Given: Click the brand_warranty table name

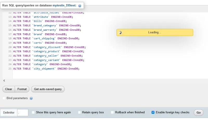Looking at the screenshot, I should pyautogui.click(x=45, y=30).
